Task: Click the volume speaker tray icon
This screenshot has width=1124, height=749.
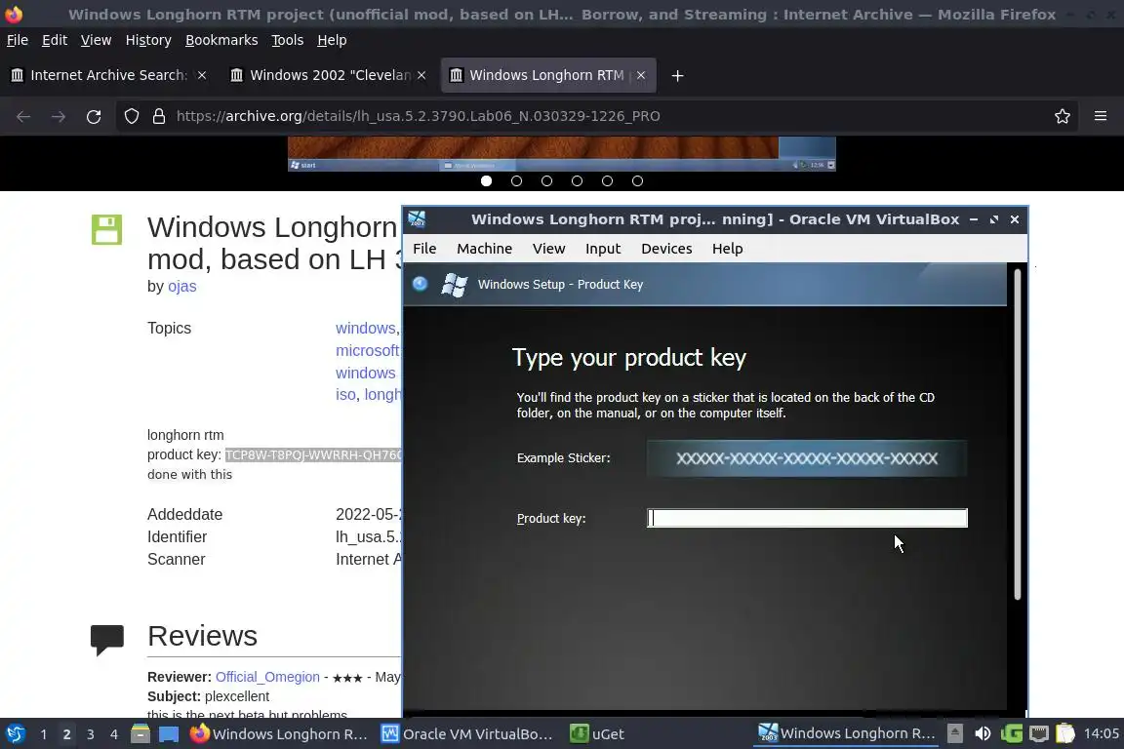Action: pos(983,733)
